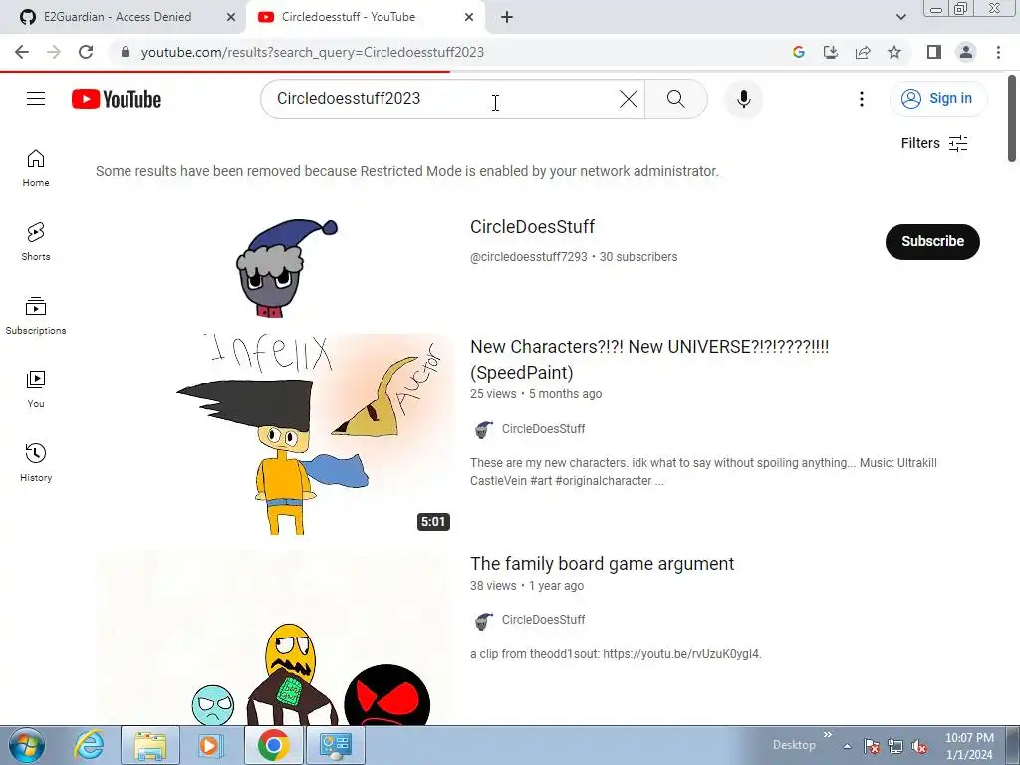
Task: Clear the search query with X
Action: (628, 99)
